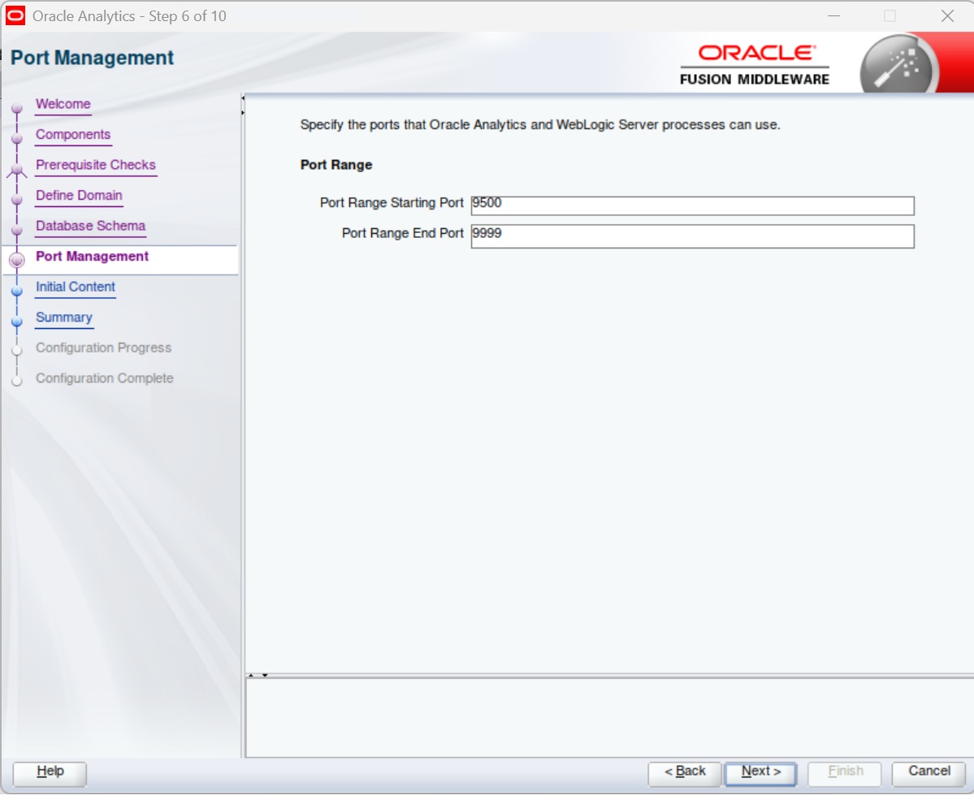
Task: Click the Port Management step bullet icon
Action: [x=17, y=260]
